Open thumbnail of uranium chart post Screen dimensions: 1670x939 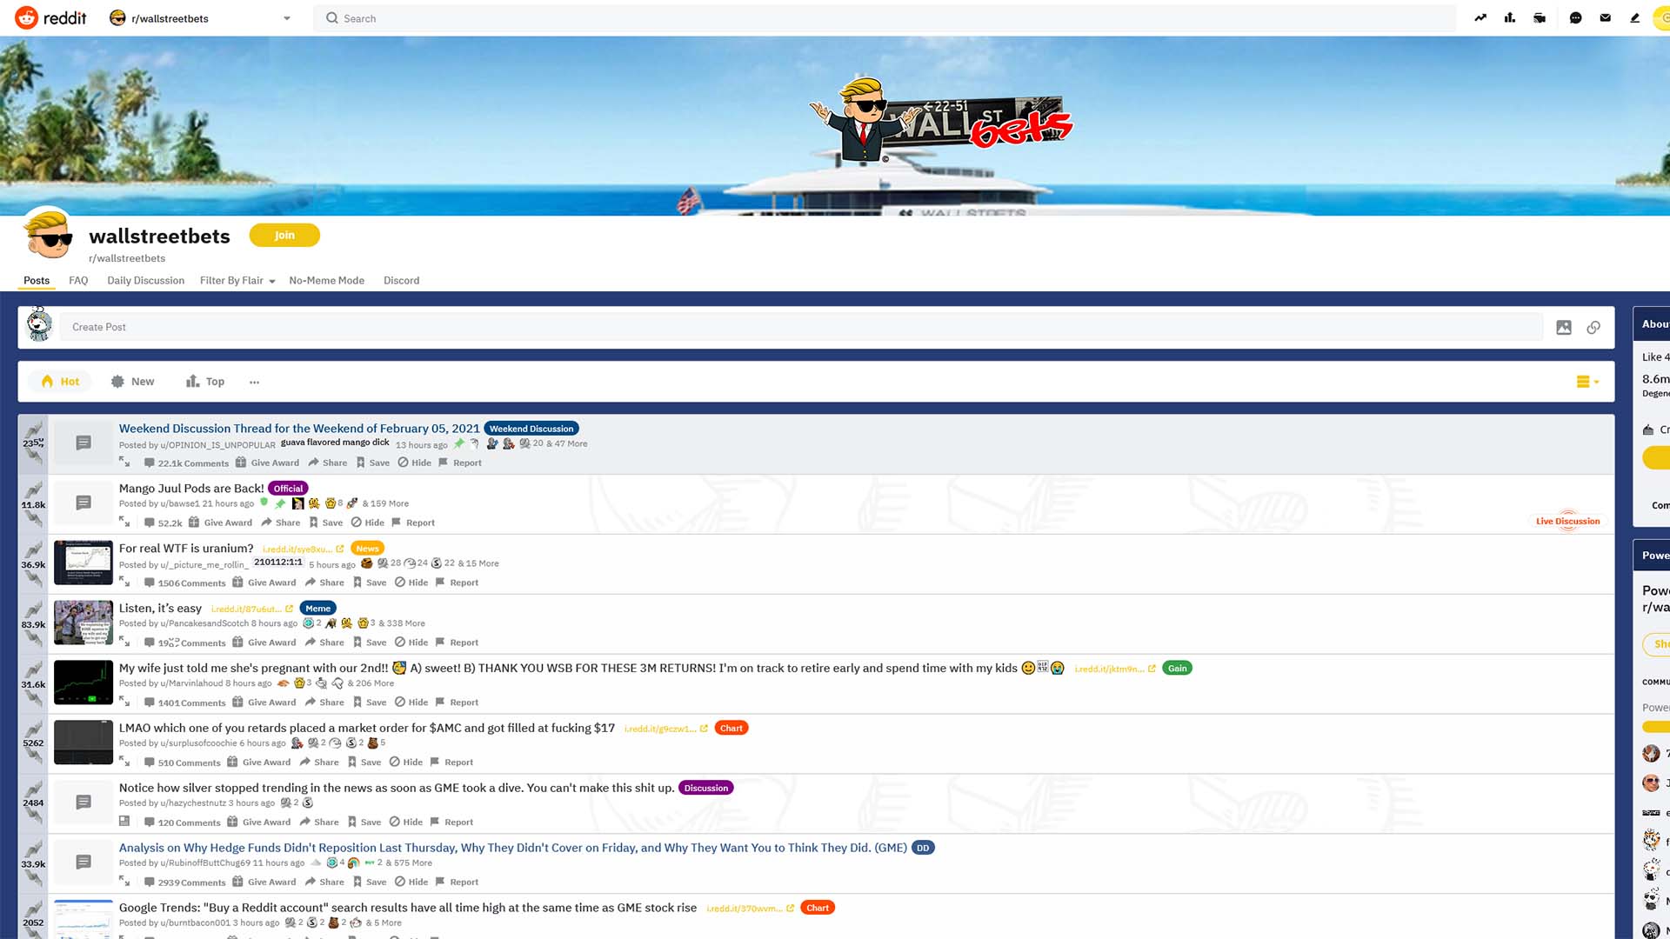[x=83, y=563]
